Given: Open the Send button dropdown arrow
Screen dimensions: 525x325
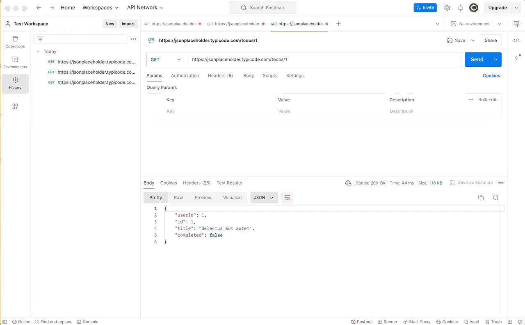Looking at the screenshot, I should [495, 60].
